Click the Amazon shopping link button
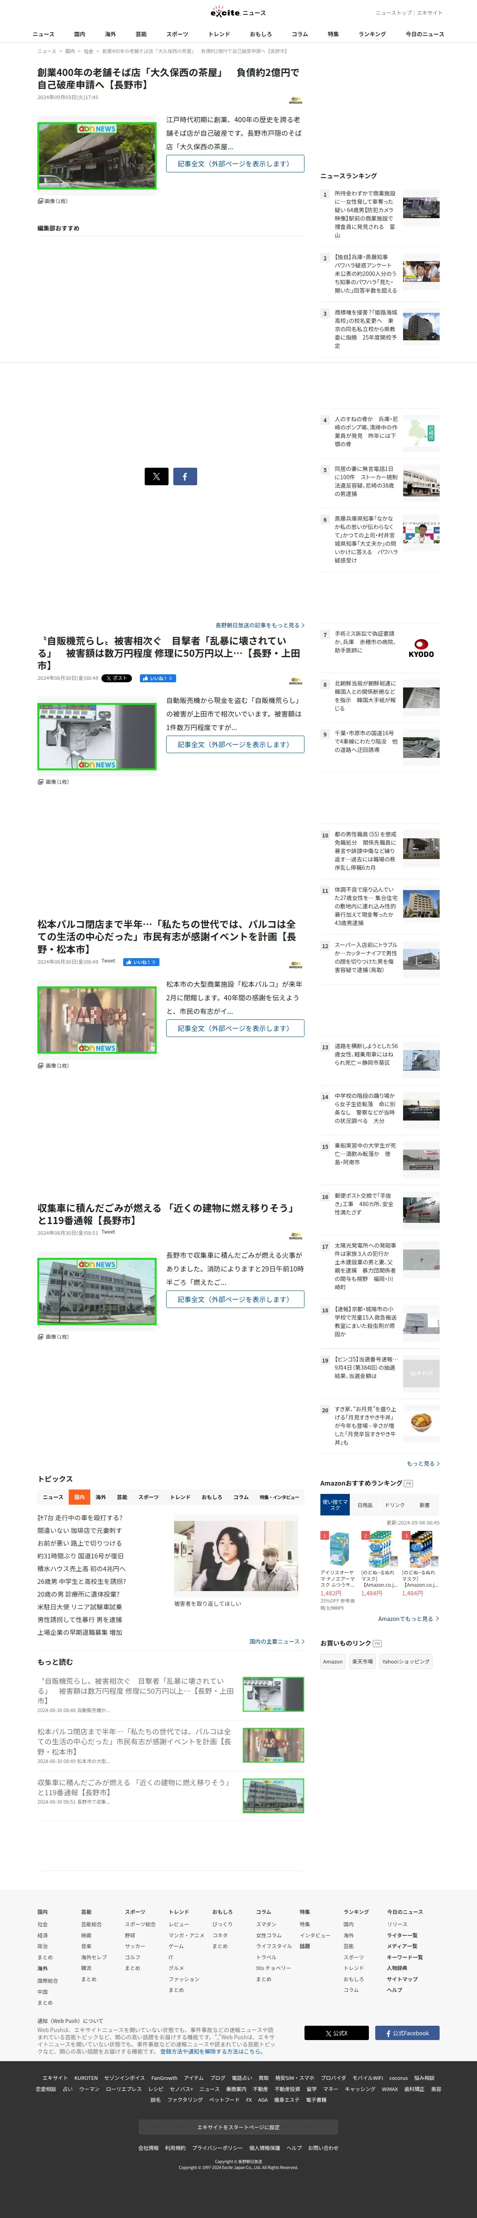 [333, 1662]
